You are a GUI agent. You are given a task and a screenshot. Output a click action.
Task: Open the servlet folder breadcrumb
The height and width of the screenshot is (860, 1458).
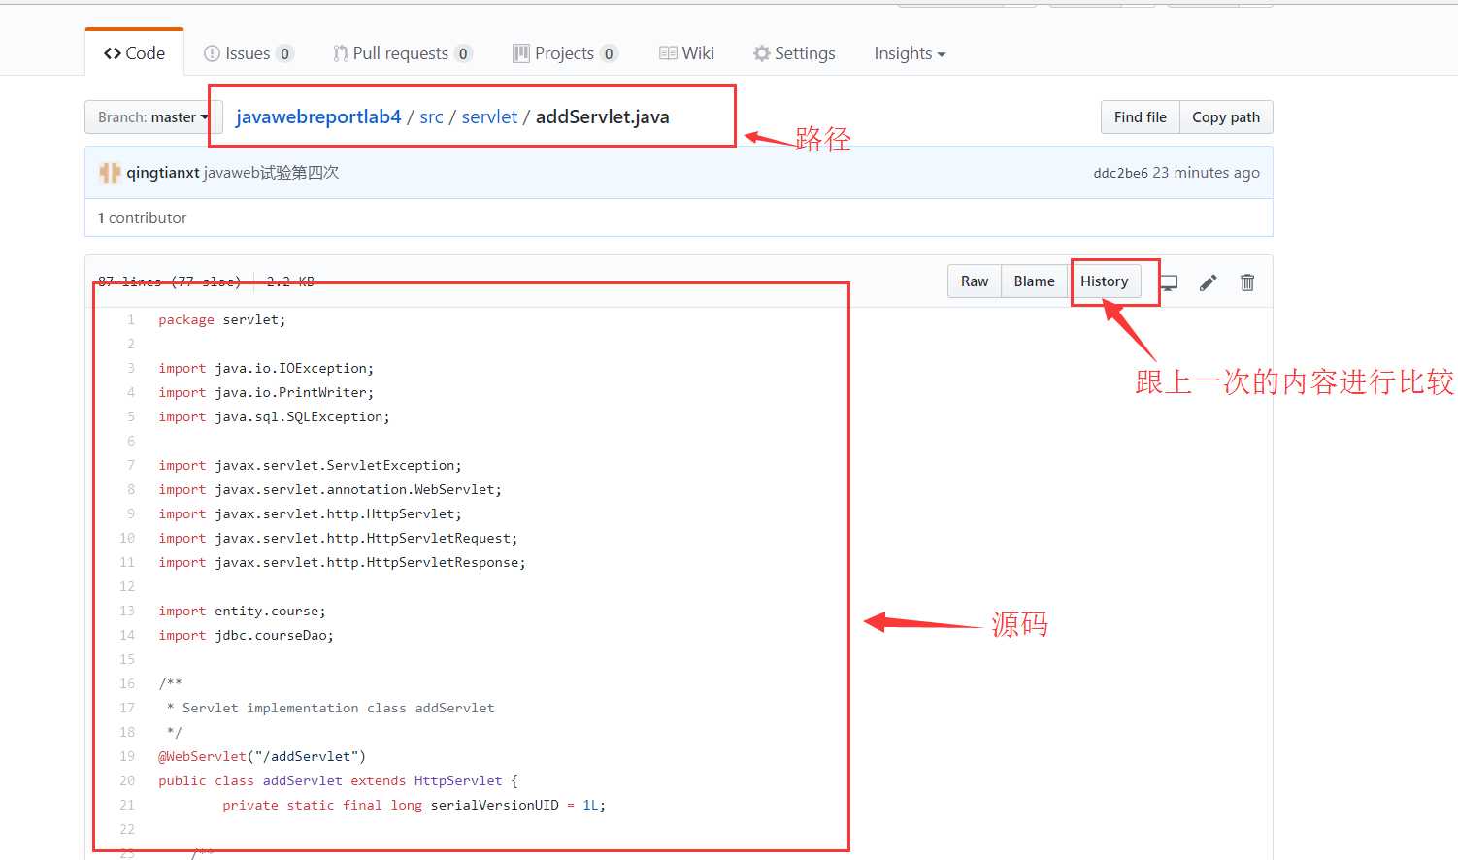tap(489, 117)
